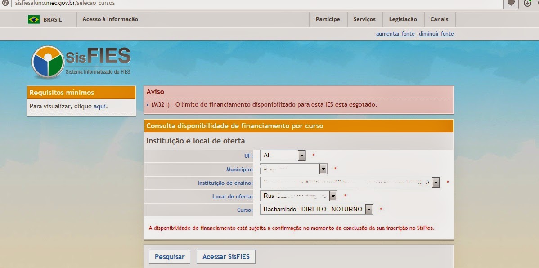Expand the Curso dropdown with Bacharelado DIREITO
This screenshot has width=539, height=268.
pos(317,209)
